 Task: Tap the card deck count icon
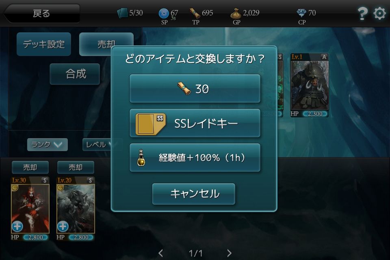coord(122,13)
